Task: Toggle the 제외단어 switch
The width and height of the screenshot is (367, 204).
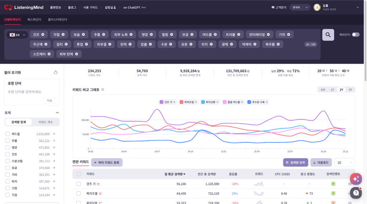Action: pos(355,35)
